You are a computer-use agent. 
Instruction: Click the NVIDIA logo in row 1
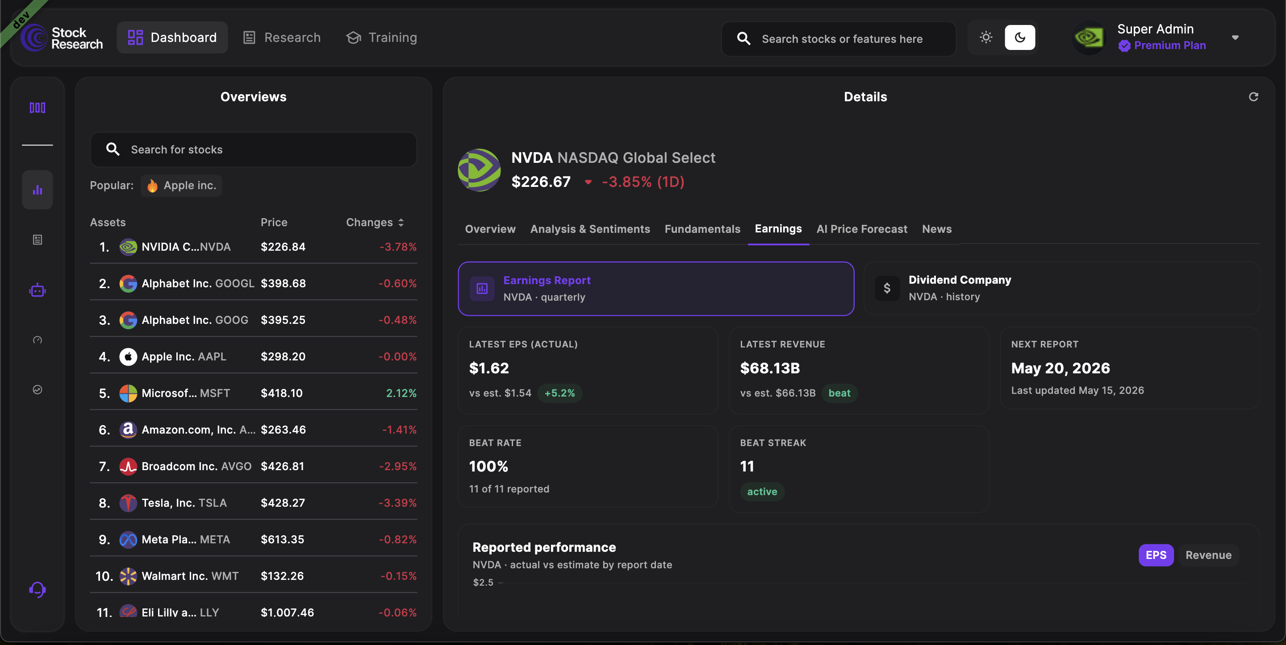pos(128,247)
